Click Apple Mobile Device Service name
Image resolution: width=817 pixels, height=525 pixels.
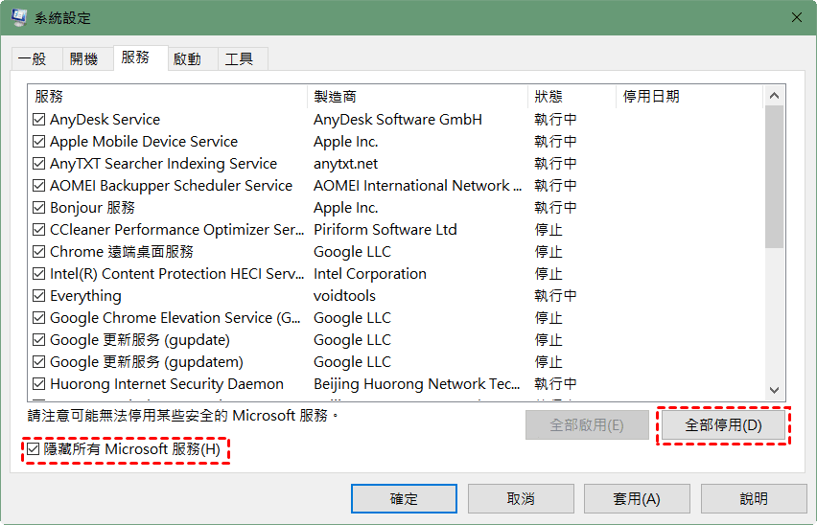pyautogui.click(x=144, y=142)
